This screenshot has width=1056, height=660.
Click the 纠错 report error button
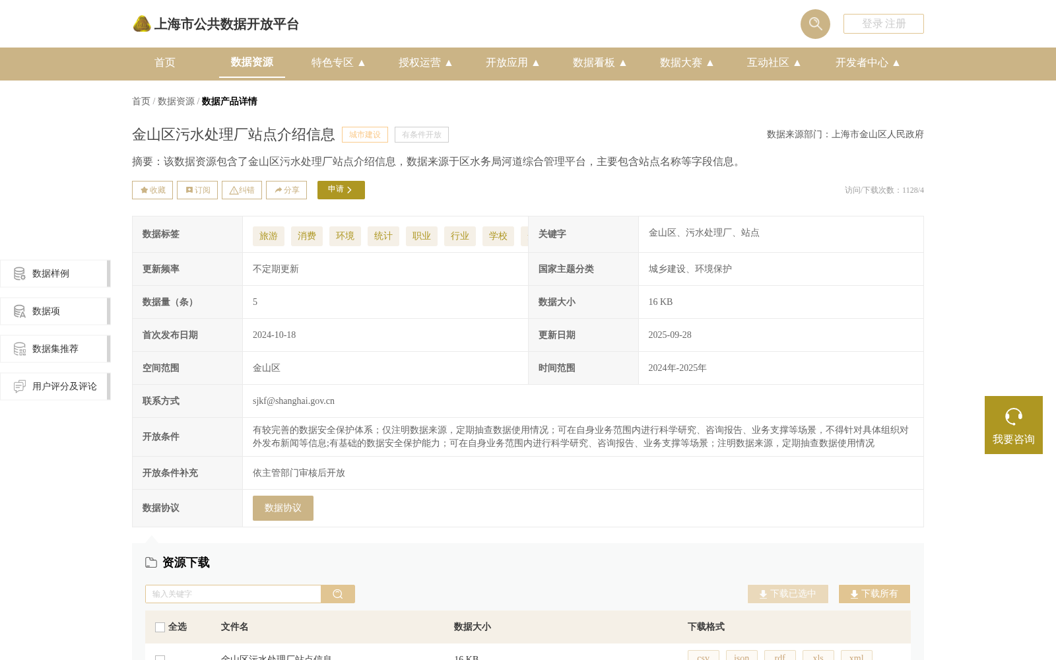(x=242, y=190)
